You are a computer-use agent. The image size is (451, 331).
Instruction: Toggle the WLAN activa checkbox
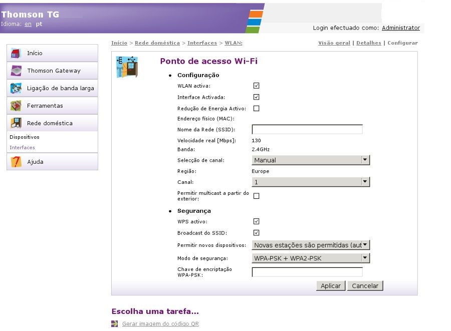(256, 86)
